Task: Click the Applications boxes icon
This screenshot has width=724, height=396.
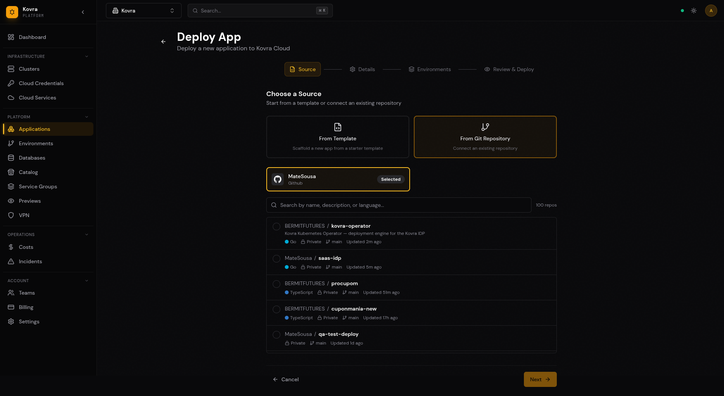Action: coord(11,129)
